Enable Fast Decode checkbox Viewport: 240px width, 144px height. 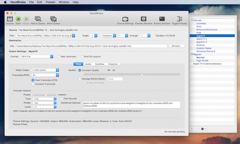pyautogui.click(x=61, y=98)
